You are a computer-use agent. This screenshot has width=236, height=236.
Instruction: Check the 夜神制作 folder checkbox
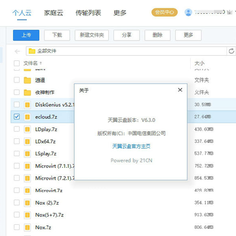pyautogui.click(x=16, y=92)
